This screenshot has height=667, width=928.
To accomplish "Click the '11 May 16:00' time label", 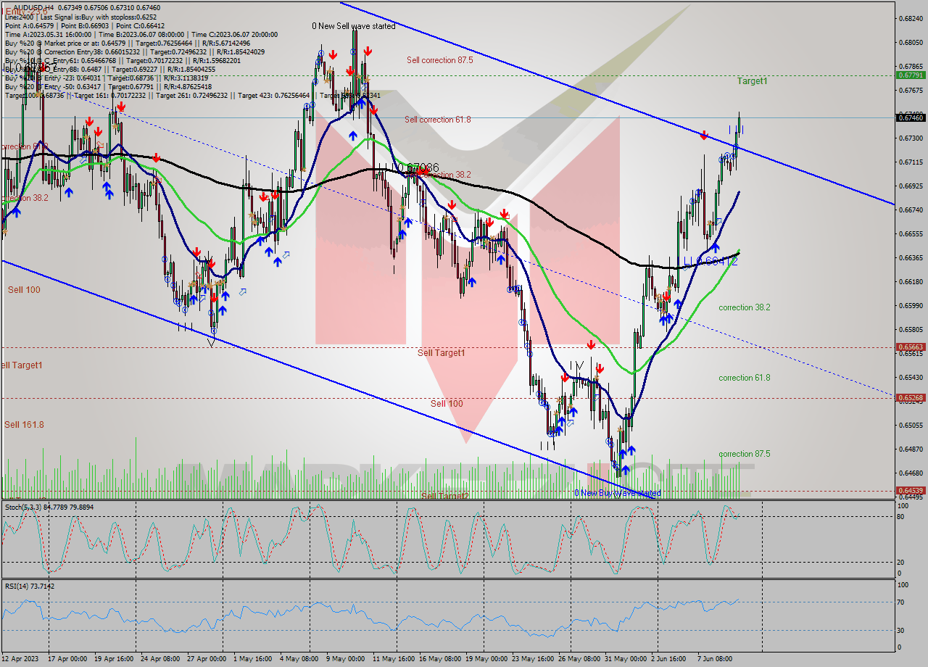I will coord(393,658).
